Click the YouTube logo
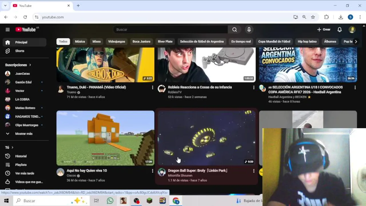Viewport: 366px width, 206px height. [26, 29]
